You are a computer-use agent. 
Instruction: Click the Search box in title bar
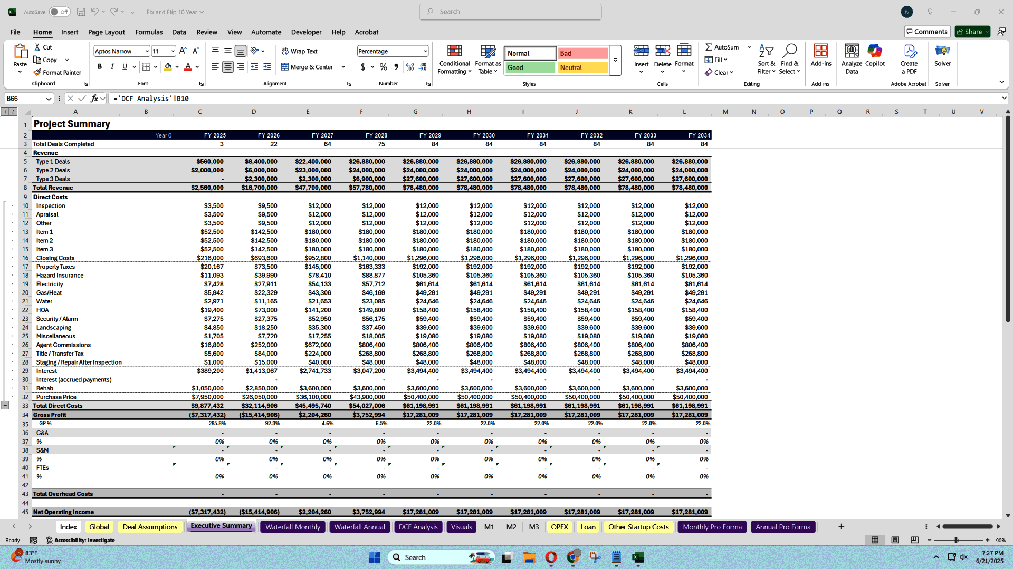click(510, 12)
